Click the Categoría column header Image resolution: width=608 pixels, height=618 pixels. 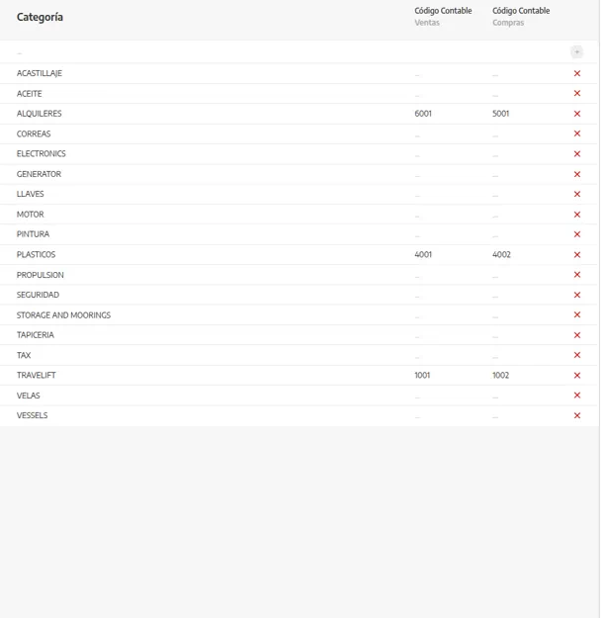click(40, 17)
